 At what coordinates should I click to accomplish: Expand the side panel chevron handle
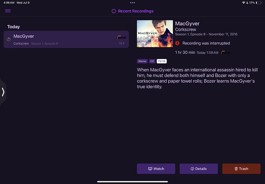coord(3,92)
